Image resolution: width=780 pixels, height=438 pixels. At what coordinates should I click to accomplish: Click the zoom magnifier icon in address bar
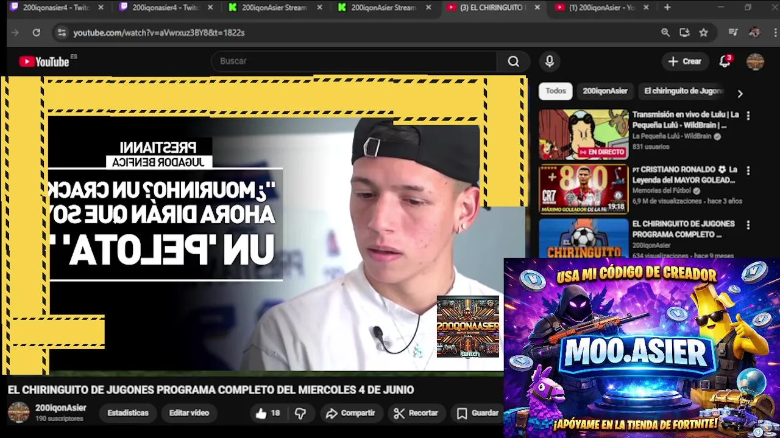coord(665,33)
